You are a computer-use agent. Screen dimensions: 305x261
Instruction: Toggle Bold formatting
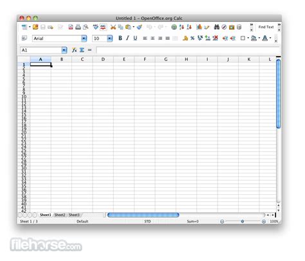[x=120, y=38]
